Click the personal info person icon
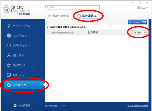 pyautogui.click(x=9, y=55)
